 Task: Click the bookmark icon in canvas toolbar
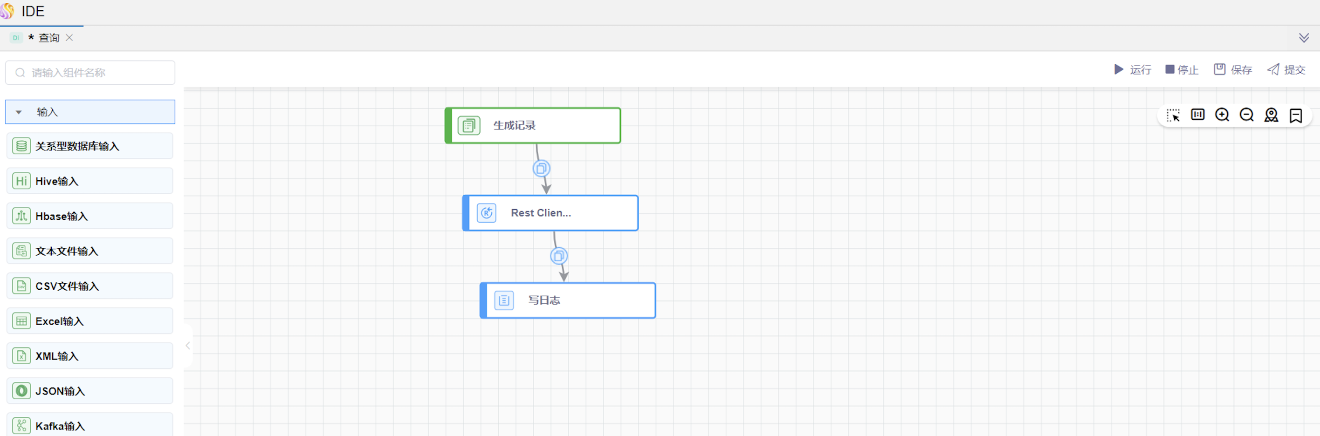[1295, 115]
